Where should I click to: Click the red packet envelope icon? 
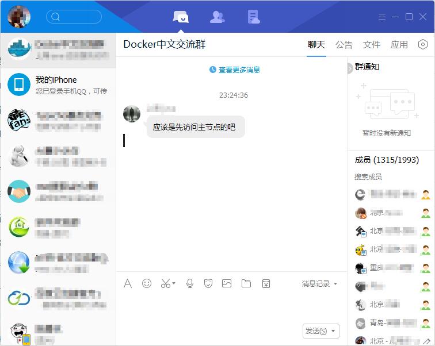point(266,283)
